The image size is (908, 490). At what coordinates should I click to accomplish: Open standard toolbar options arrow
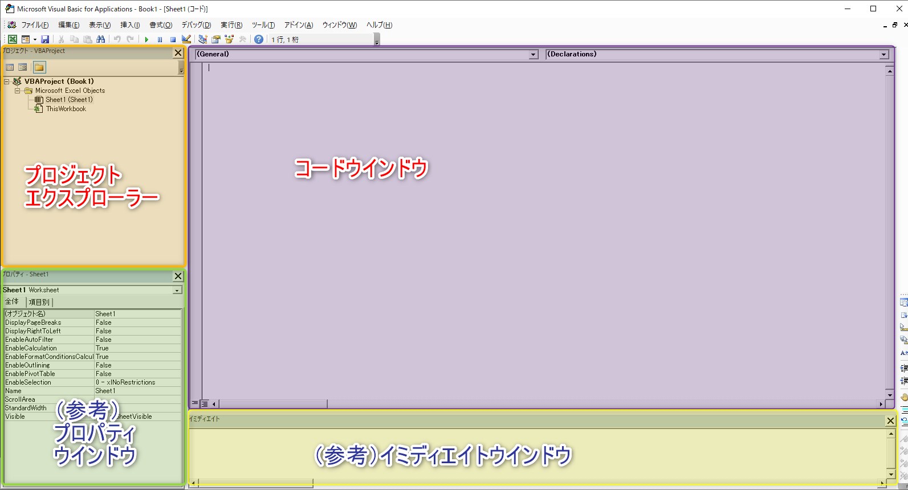pos(377,40)
